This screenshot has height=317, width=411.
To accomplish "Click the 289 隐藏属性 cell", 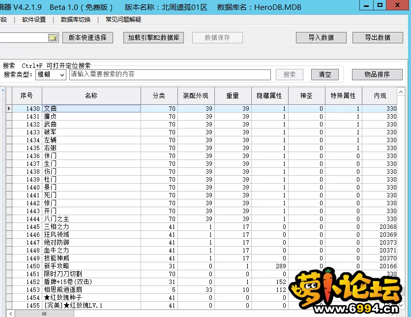I will coord(270,266).
